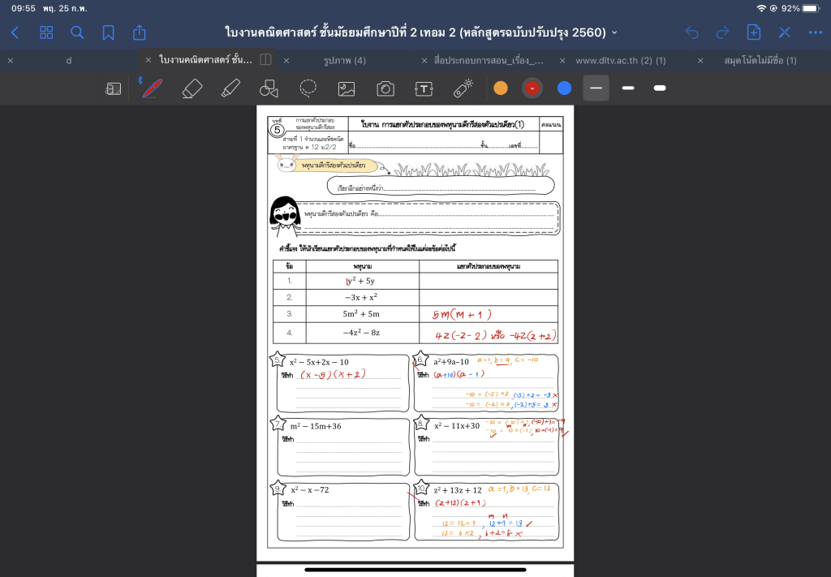Pick the orange pen color
Screen dimensions: 831x577
click(x=501, y=88)
